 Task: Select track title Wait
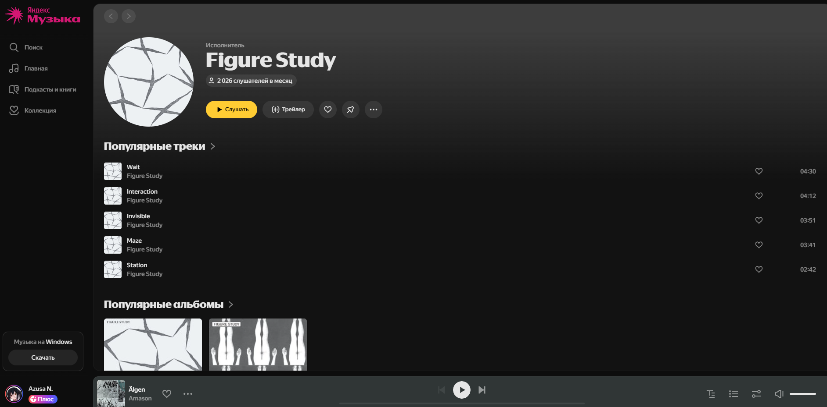coord(133,167)
